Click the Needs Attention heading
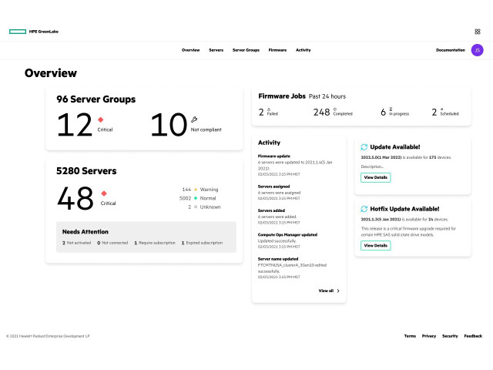This screenshot has height=370, width=493. 86,232
